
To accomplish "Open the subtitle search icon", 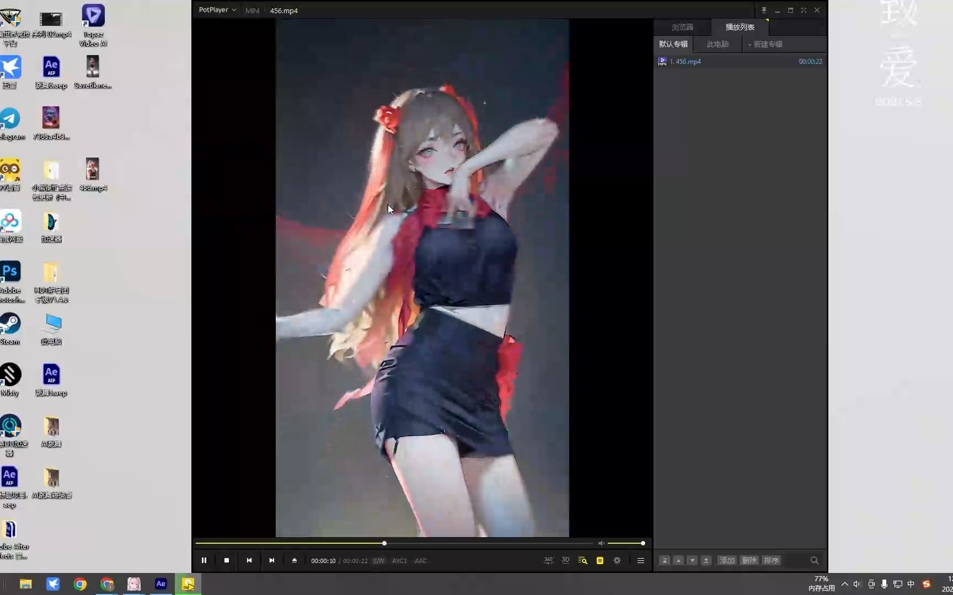I will [x=582, y=560].
